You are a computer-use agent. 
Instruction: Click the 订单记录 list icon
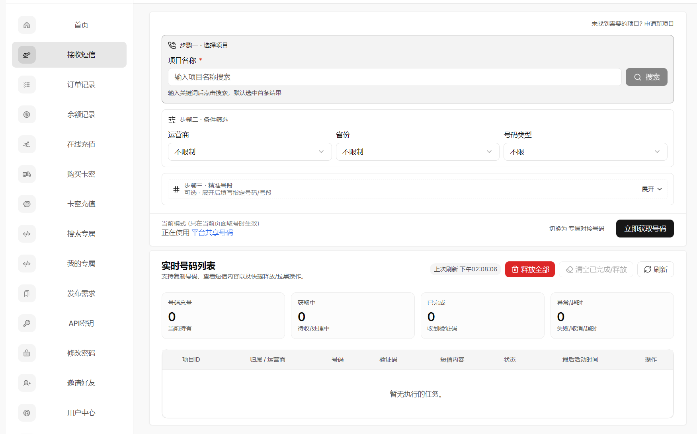coord(27,84)
